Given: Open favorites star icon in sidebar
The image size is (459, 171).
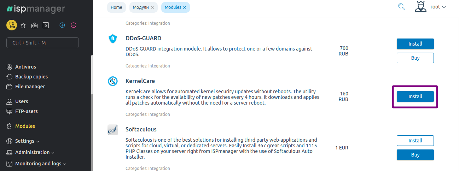Looking at the screenshot, I should click(23, 25).
